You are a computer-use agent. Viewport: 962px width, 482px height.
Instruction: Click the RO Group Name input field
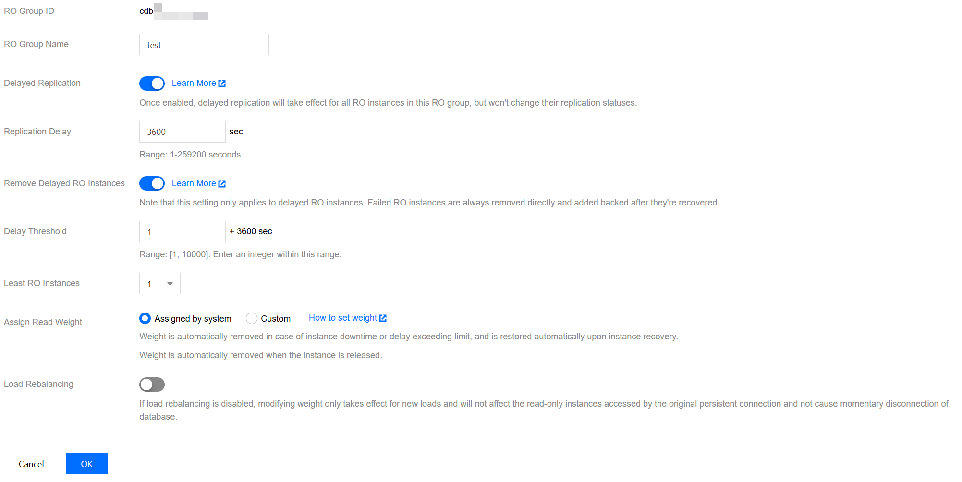[x=204, y=45]
